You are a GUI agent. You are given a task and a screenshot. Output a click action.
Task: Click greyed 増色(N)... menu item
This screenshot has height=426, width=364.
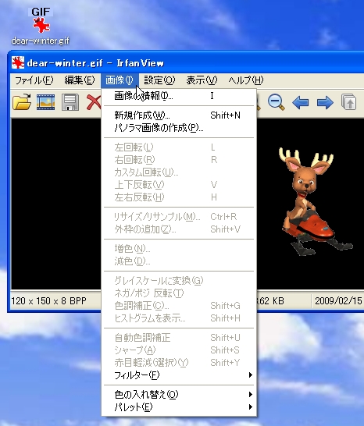pos(179,249)
